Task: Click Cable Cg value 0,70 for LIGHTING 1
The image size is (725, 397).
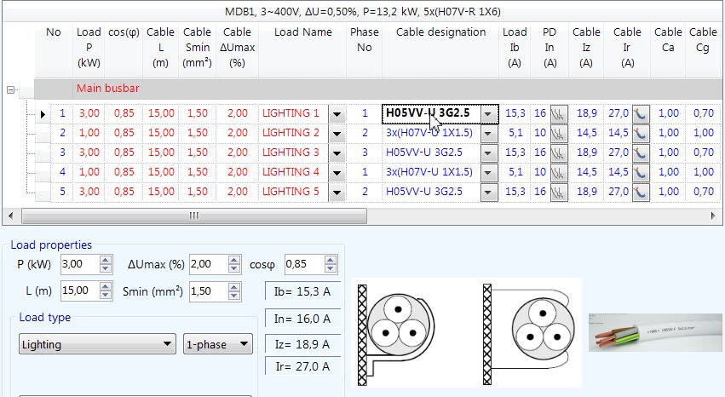Action: click(703, 113)
